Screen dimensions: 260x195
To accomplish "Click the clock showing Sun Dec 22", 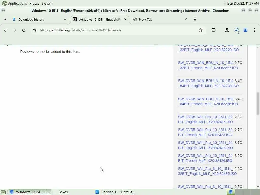I will pyautogui.click(x=243, y=3).
